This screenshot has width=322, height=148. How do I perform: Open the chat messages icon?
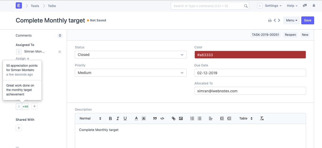pyautogui.click(x=305, y=6)
